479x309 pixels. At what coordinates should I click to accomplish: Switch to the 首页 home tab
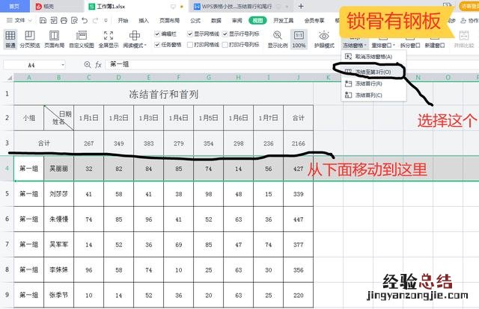[14, 6]
